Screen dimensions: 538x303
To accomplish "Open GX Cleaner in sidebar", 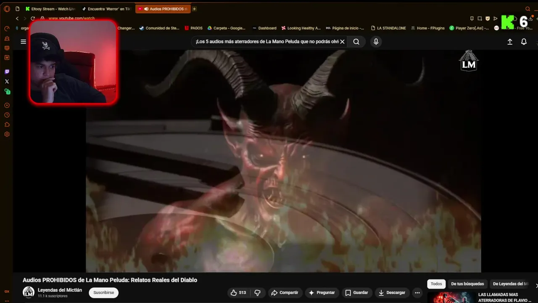I will [x=7, y=38].
